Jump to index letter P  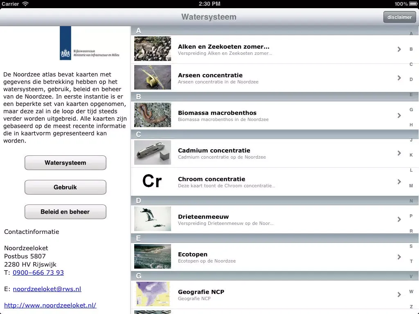coord(411,216)
